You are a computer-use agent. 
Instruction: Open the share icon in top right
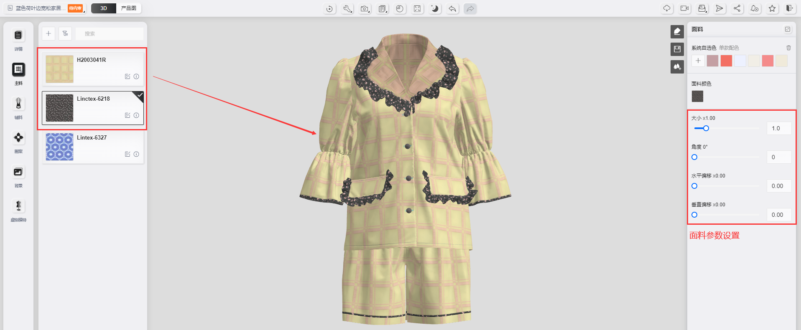737,8
